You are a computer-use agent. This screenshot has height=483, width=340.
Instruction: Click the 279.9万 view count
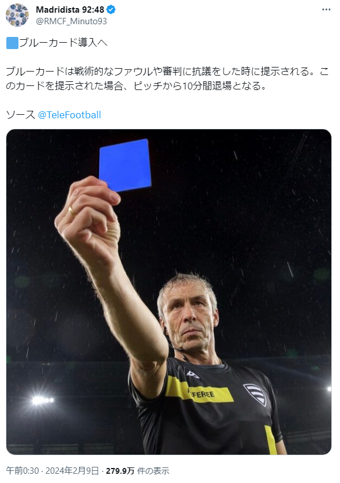tap(120, 471)
